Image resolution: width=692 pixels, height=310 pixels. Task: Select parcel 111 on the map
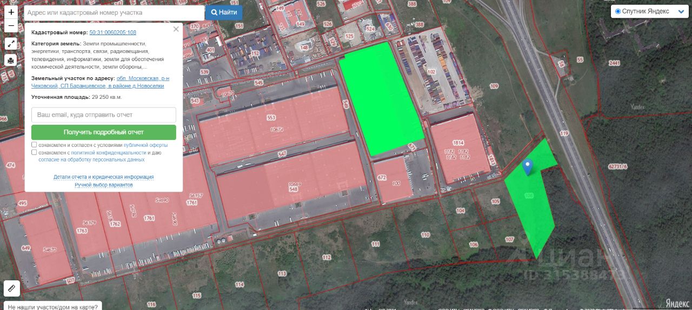376,244
